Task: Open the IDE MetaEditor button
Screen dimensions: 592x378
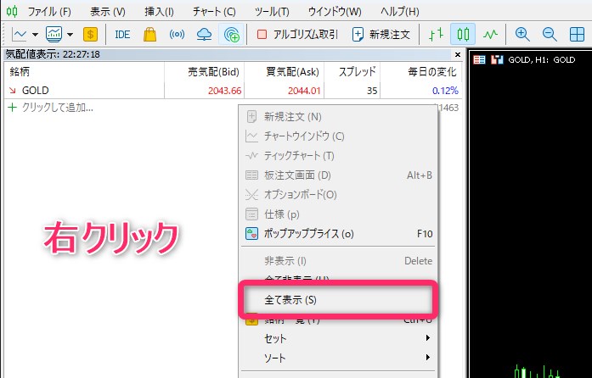Action: 122,35
